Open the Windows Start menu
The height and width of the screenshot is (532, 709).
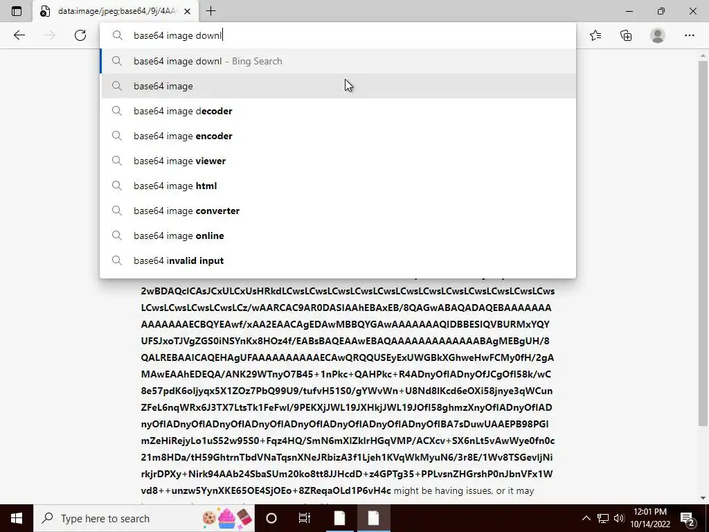click(17, 518)
